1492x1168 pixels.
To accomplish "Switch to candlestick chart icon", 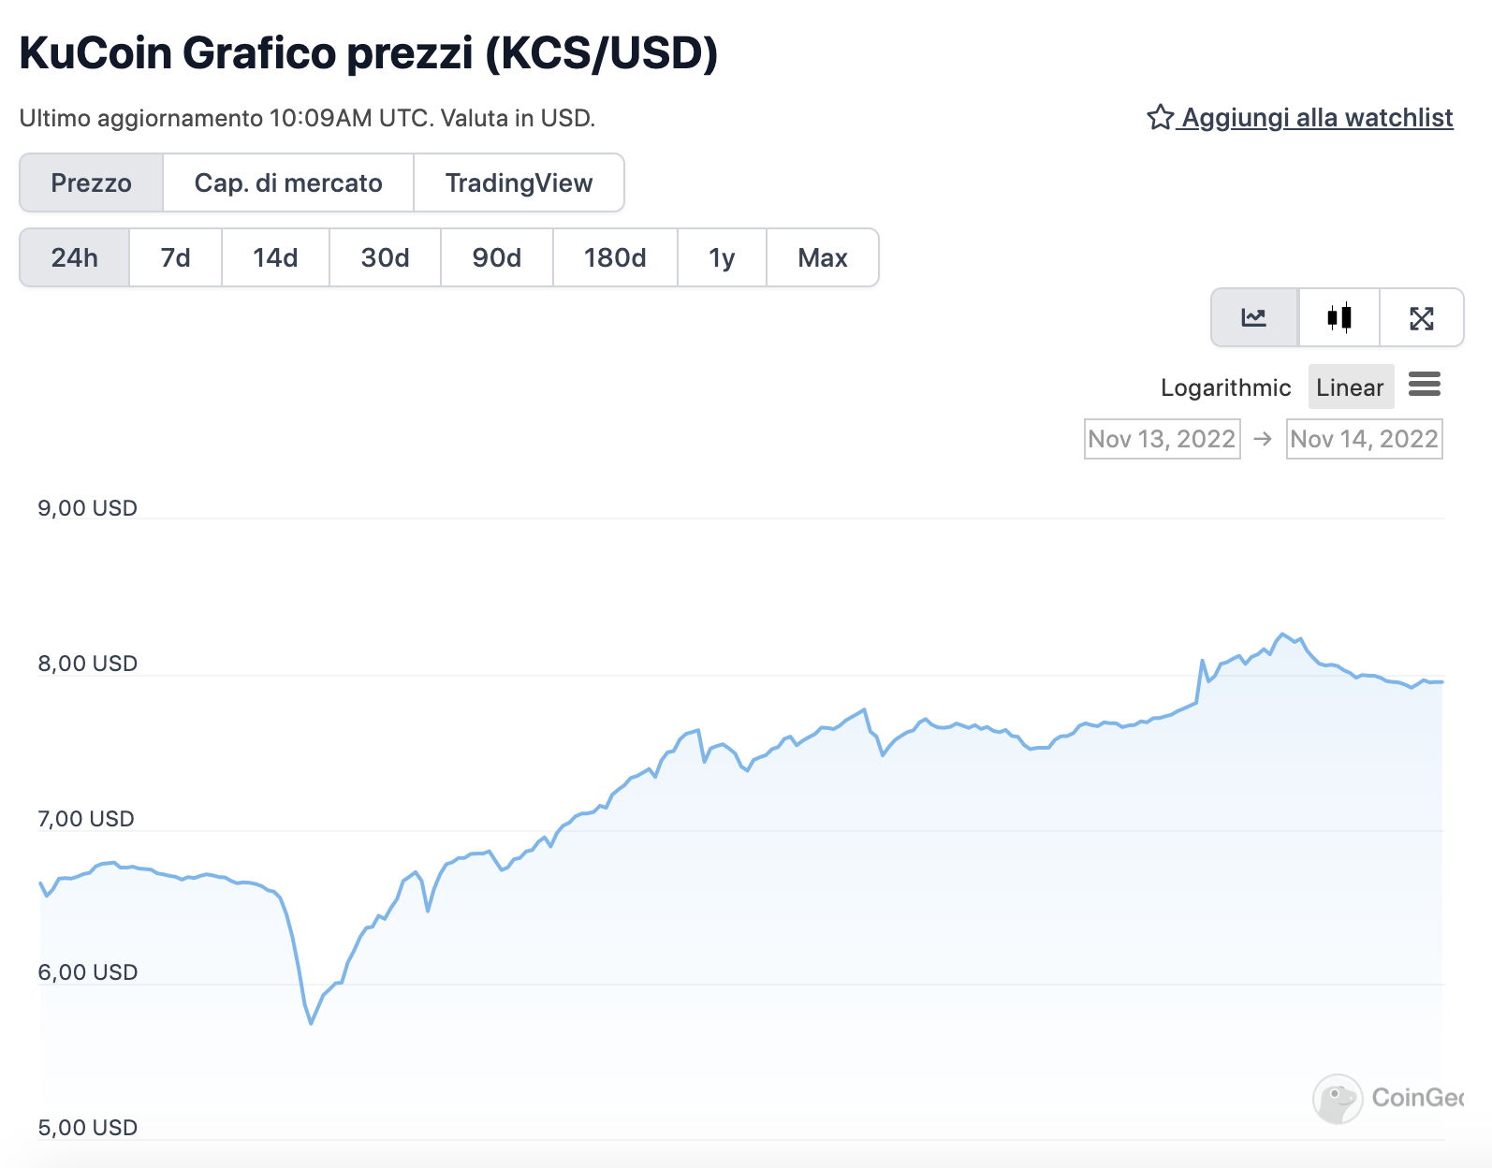I will [x=1338, y=318].
